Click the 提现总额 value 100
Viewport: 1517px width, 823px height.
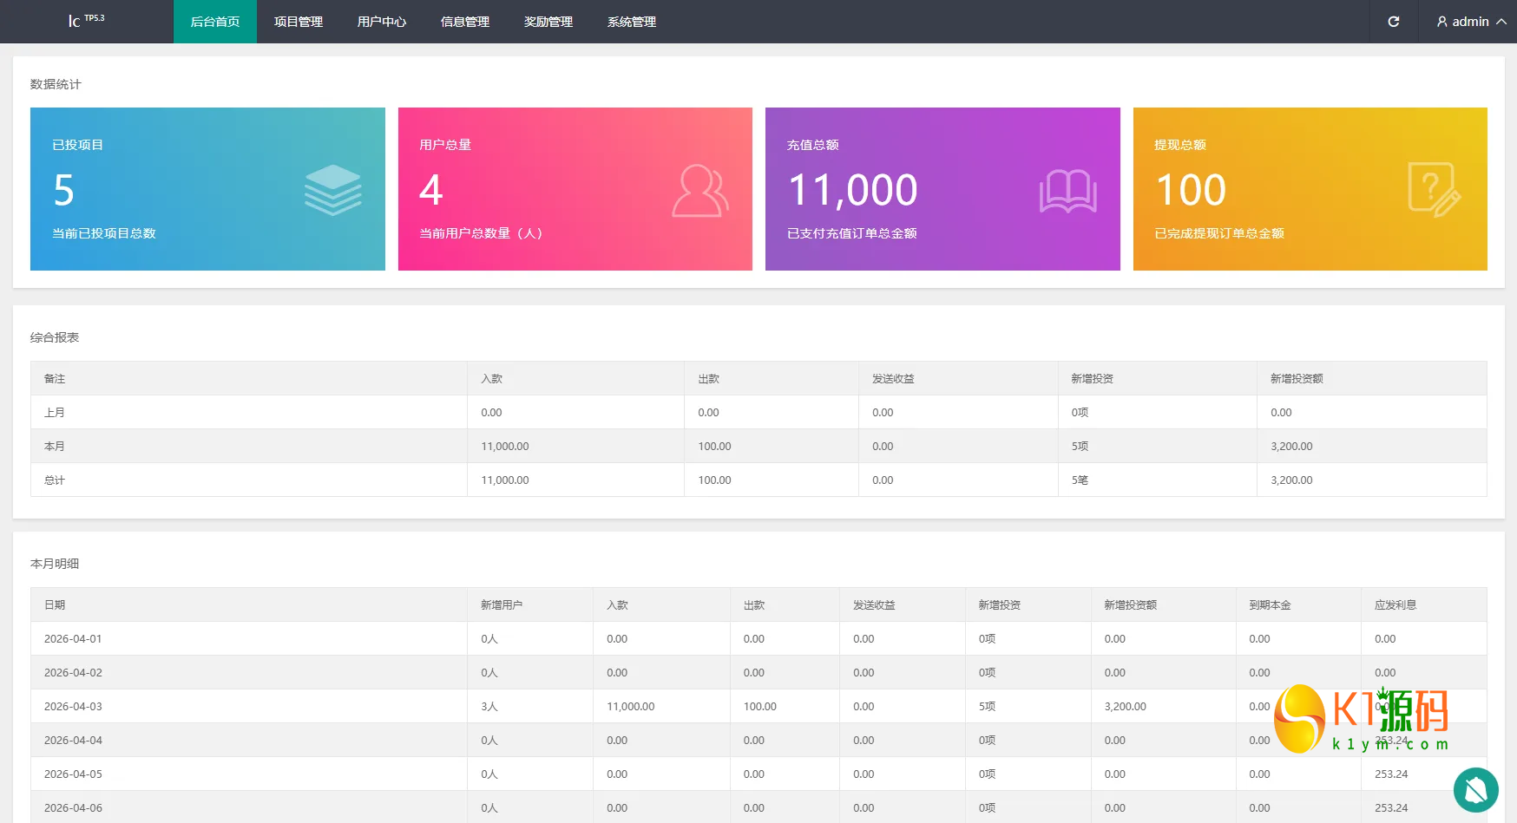pos(1192,190)
